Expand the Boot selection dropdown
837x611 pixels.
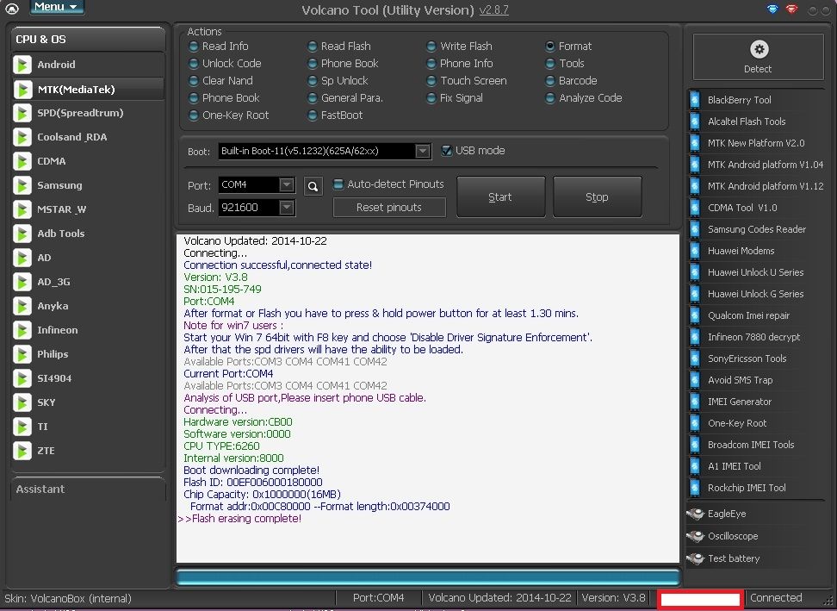[422, 152]
